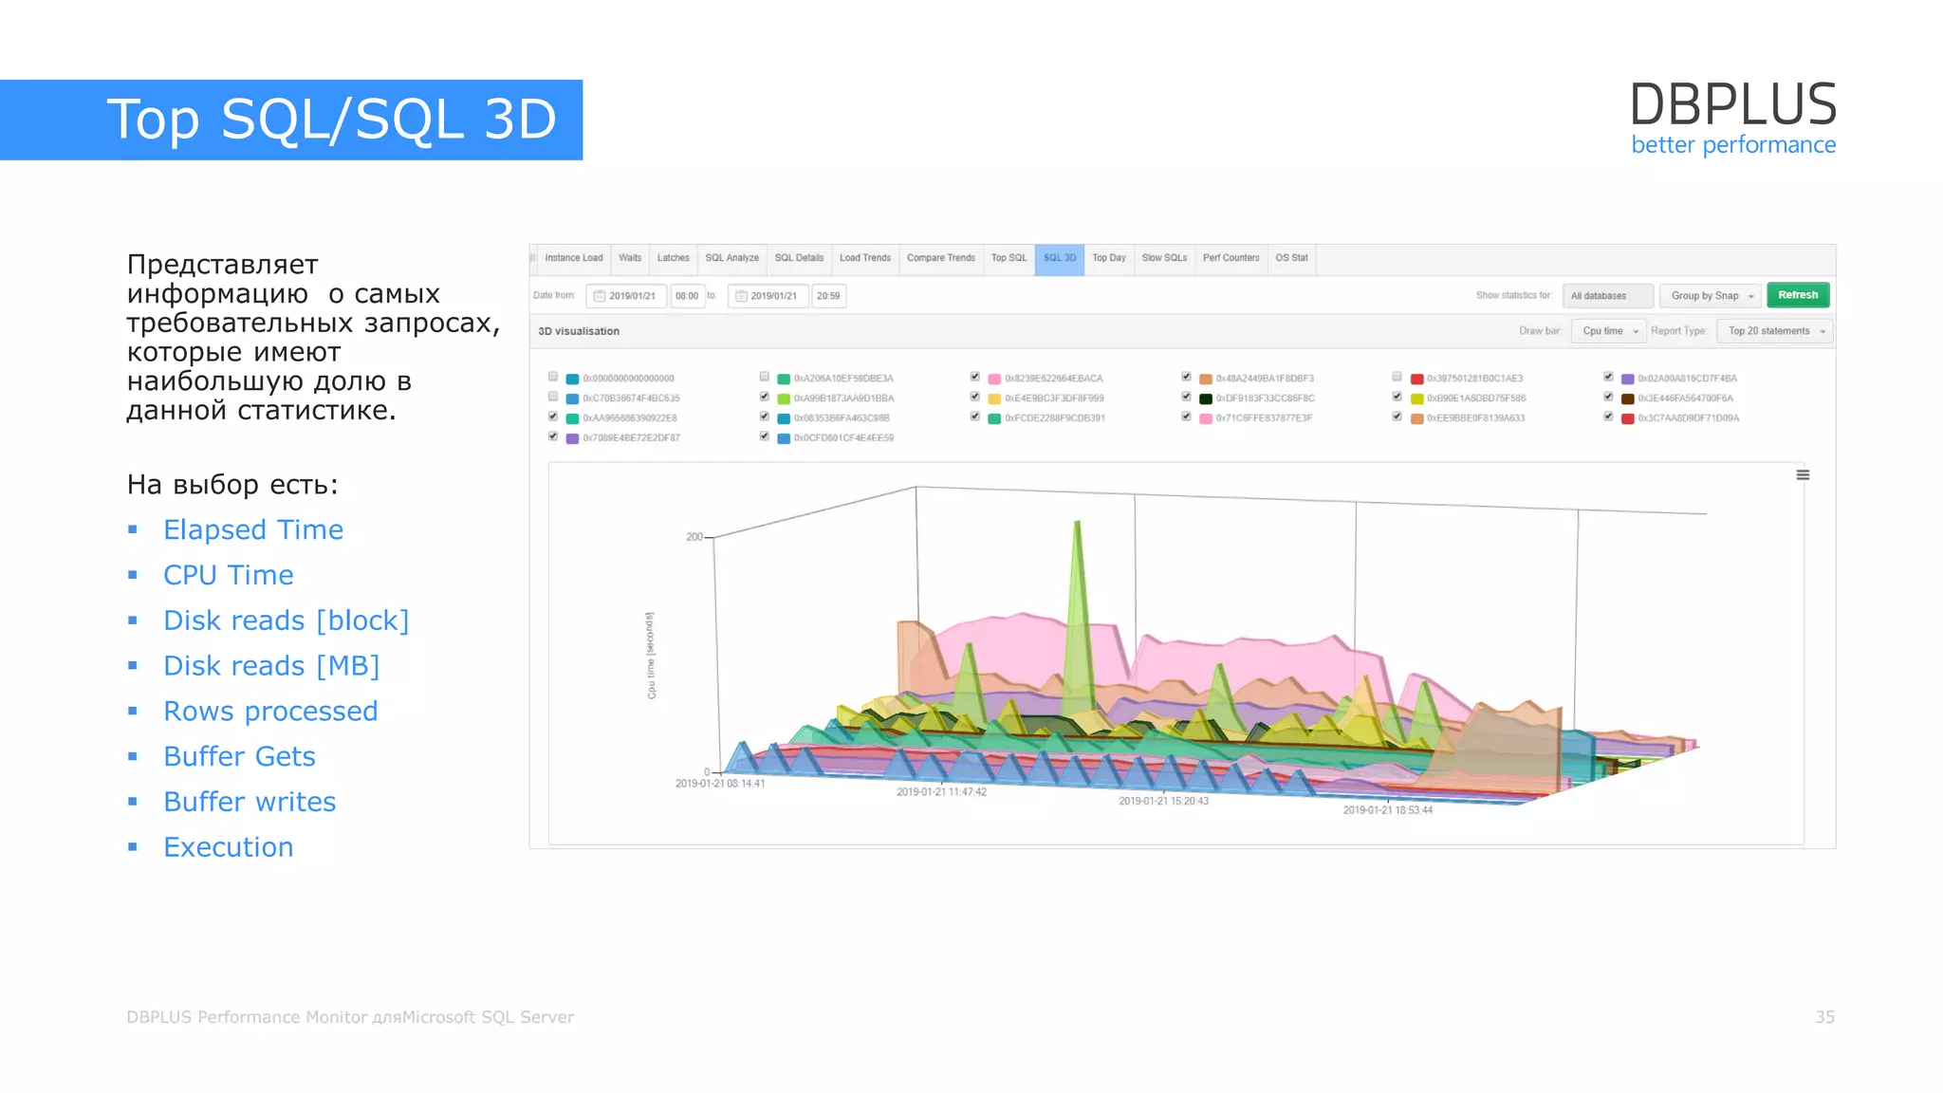The width and height of the screenshot is (1943, 1093).
Task: Click legend label 0xFCDE2288F9CDB391
Action: tap(1055, 418)
